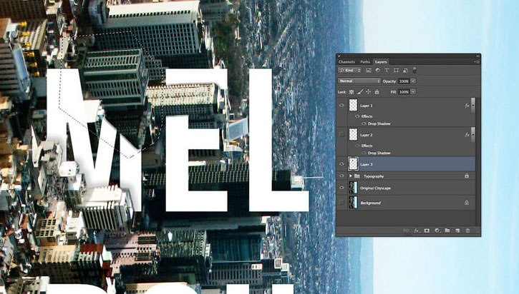Collapse the panel with the double-arrow icon
The height and width of the screenshot is (294, 519).
pyautogui.click(x=477, y=56)
